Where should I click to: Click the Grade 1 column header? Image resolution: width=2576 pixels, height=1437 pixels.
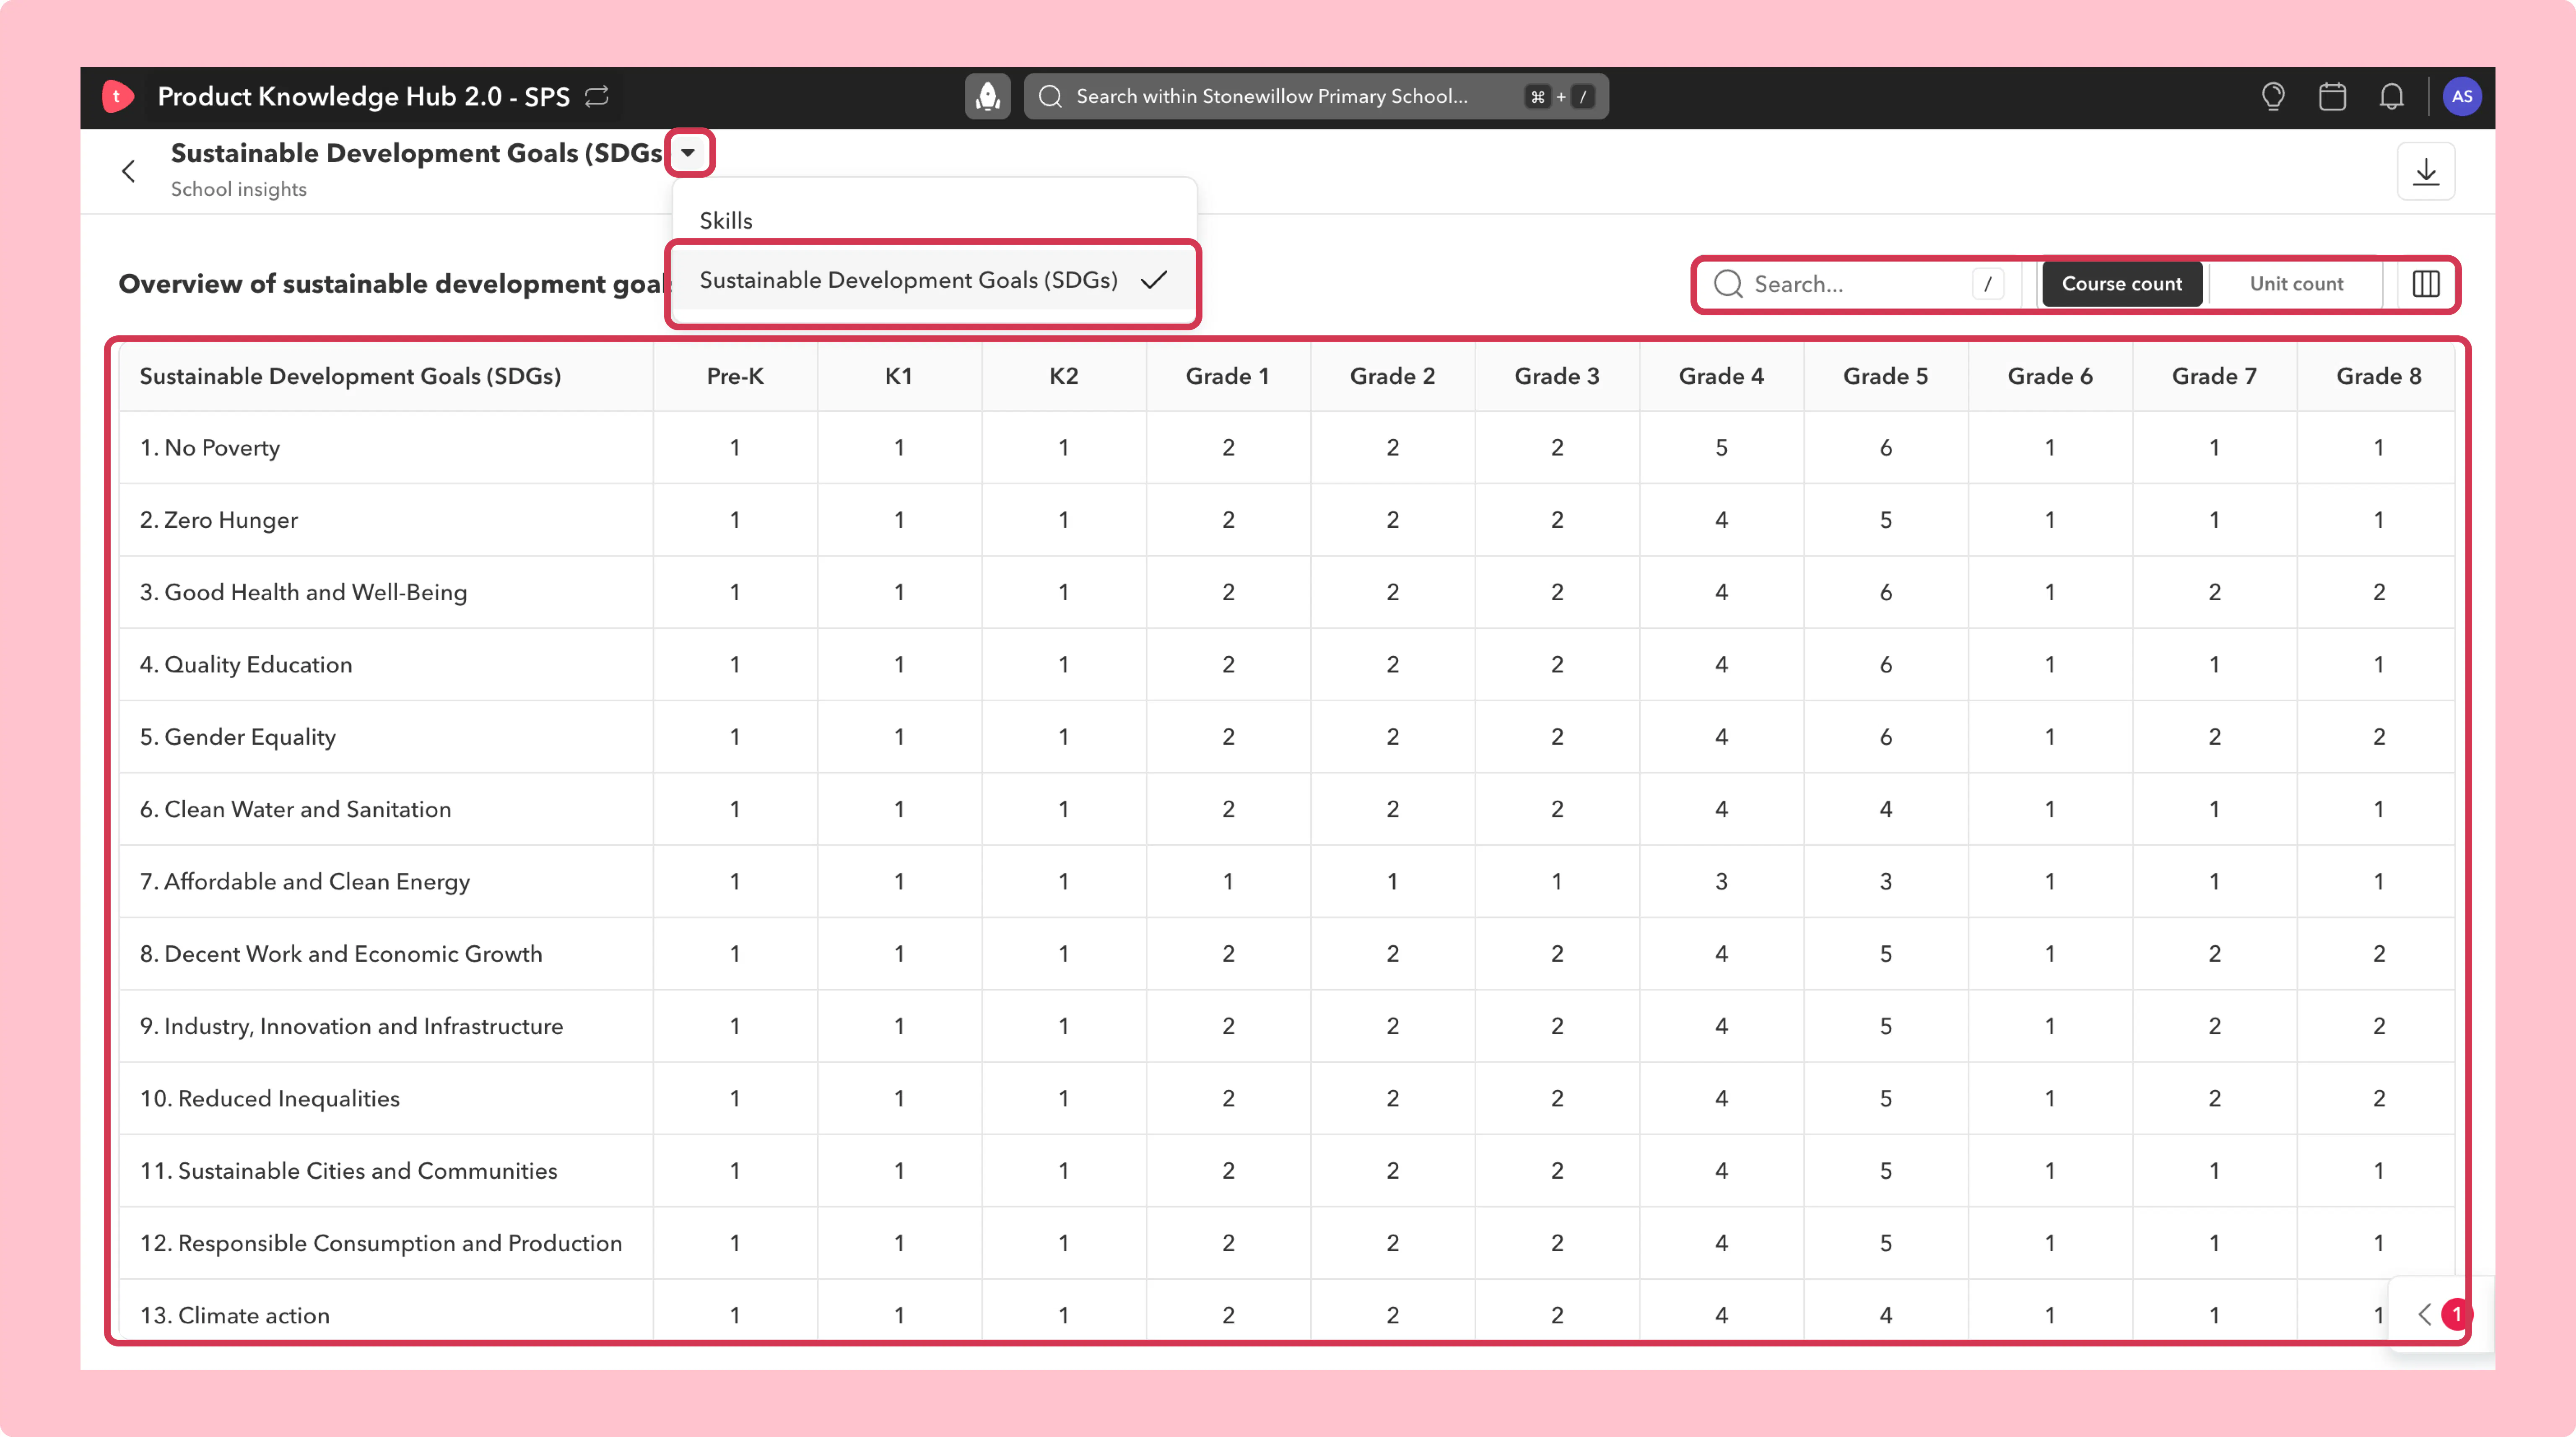(x=1227, y=376)
